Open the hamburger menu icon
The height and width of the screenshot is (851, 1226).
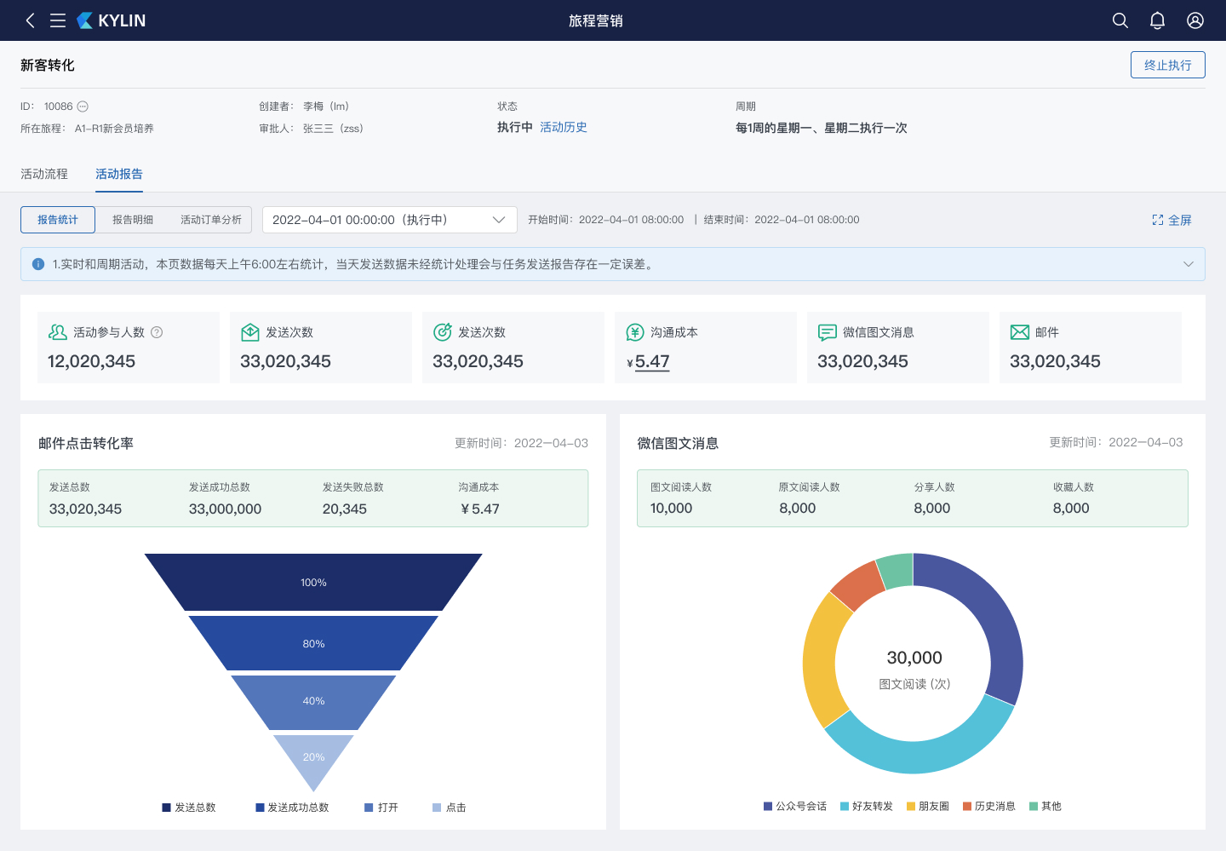click(58, 20)
